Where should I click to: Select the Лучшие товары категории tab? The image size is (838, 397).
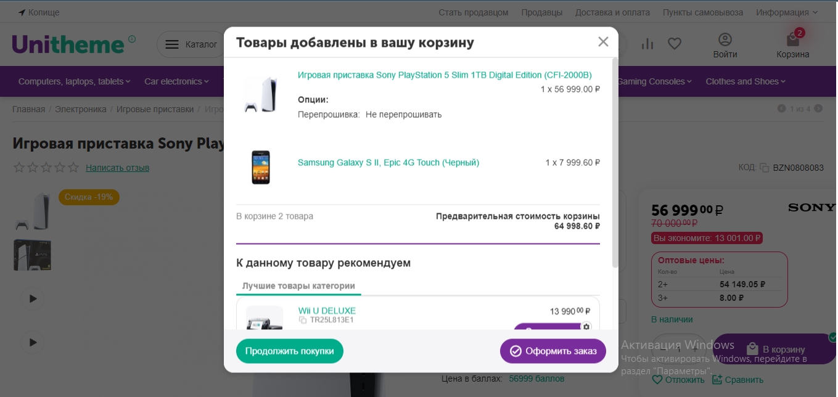point(298,286)
